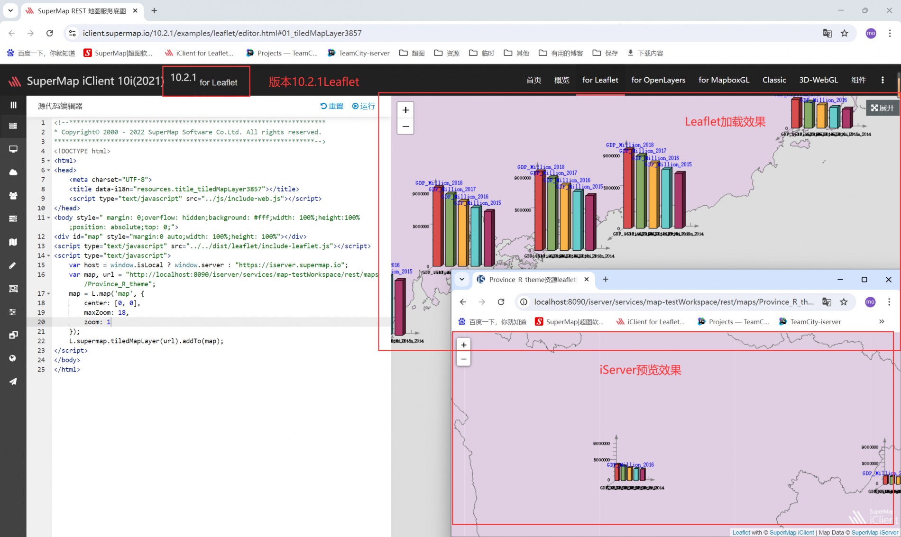This screenshot has width=901, height=537.
Task: Open the SuperMap iClient attribution link
Action: click(x=791, y=532)
